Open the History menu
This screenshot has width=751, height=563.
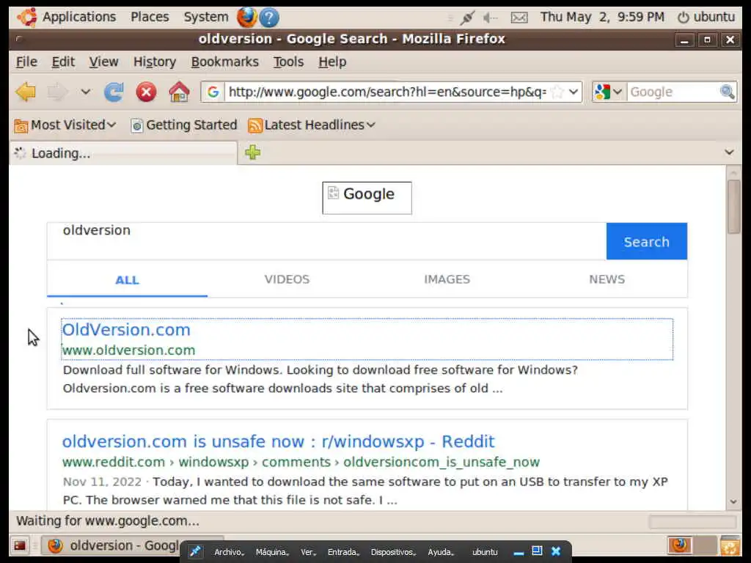(155, 62)
